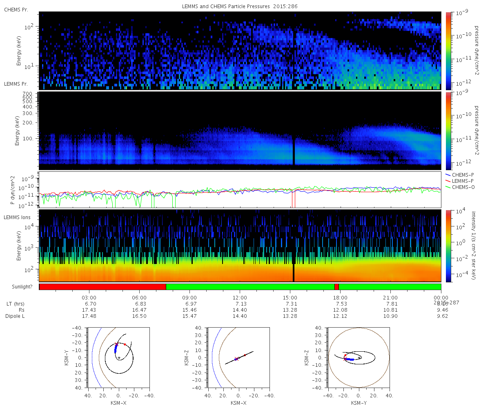Click the Dipole L value 9.62
Image resolution: width=490 pixels, height=408 pixels.
tap(442, 316)
